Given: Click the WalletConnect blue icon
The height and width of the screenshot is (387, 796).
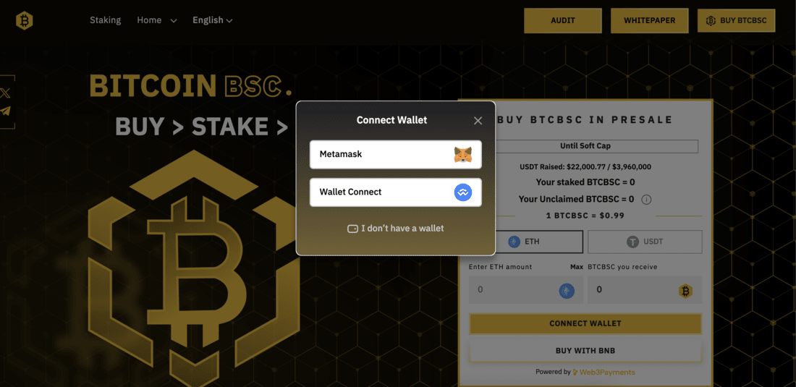Looking at the screenshot, I should (x=462, y=192).
